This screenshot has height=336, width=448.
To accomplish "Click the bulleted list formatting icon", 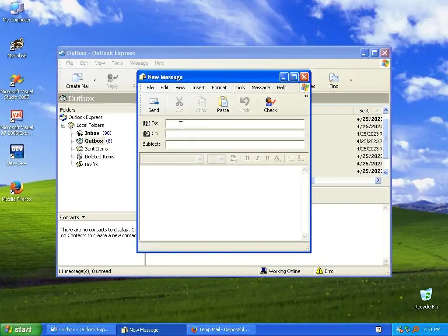I will [301, 158].
